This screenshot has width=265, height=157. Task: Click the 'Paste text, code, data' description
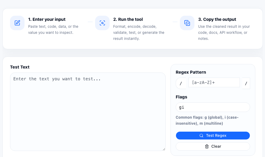[53, 30]
